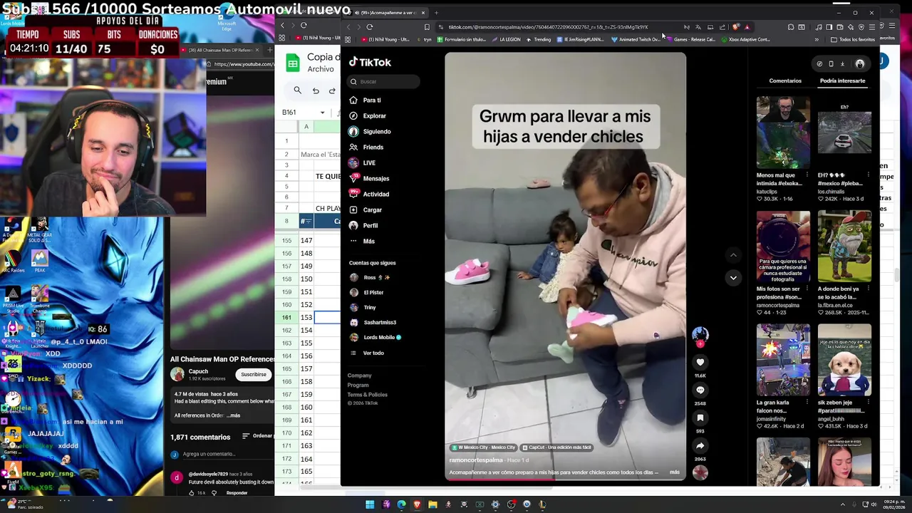Open the spinning sound disc icon

pos(700,472)
